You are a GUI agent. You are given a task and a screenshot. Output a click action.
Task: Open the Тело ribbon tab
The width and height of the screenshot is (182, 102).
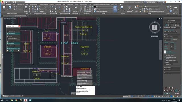tap(14, 4)
